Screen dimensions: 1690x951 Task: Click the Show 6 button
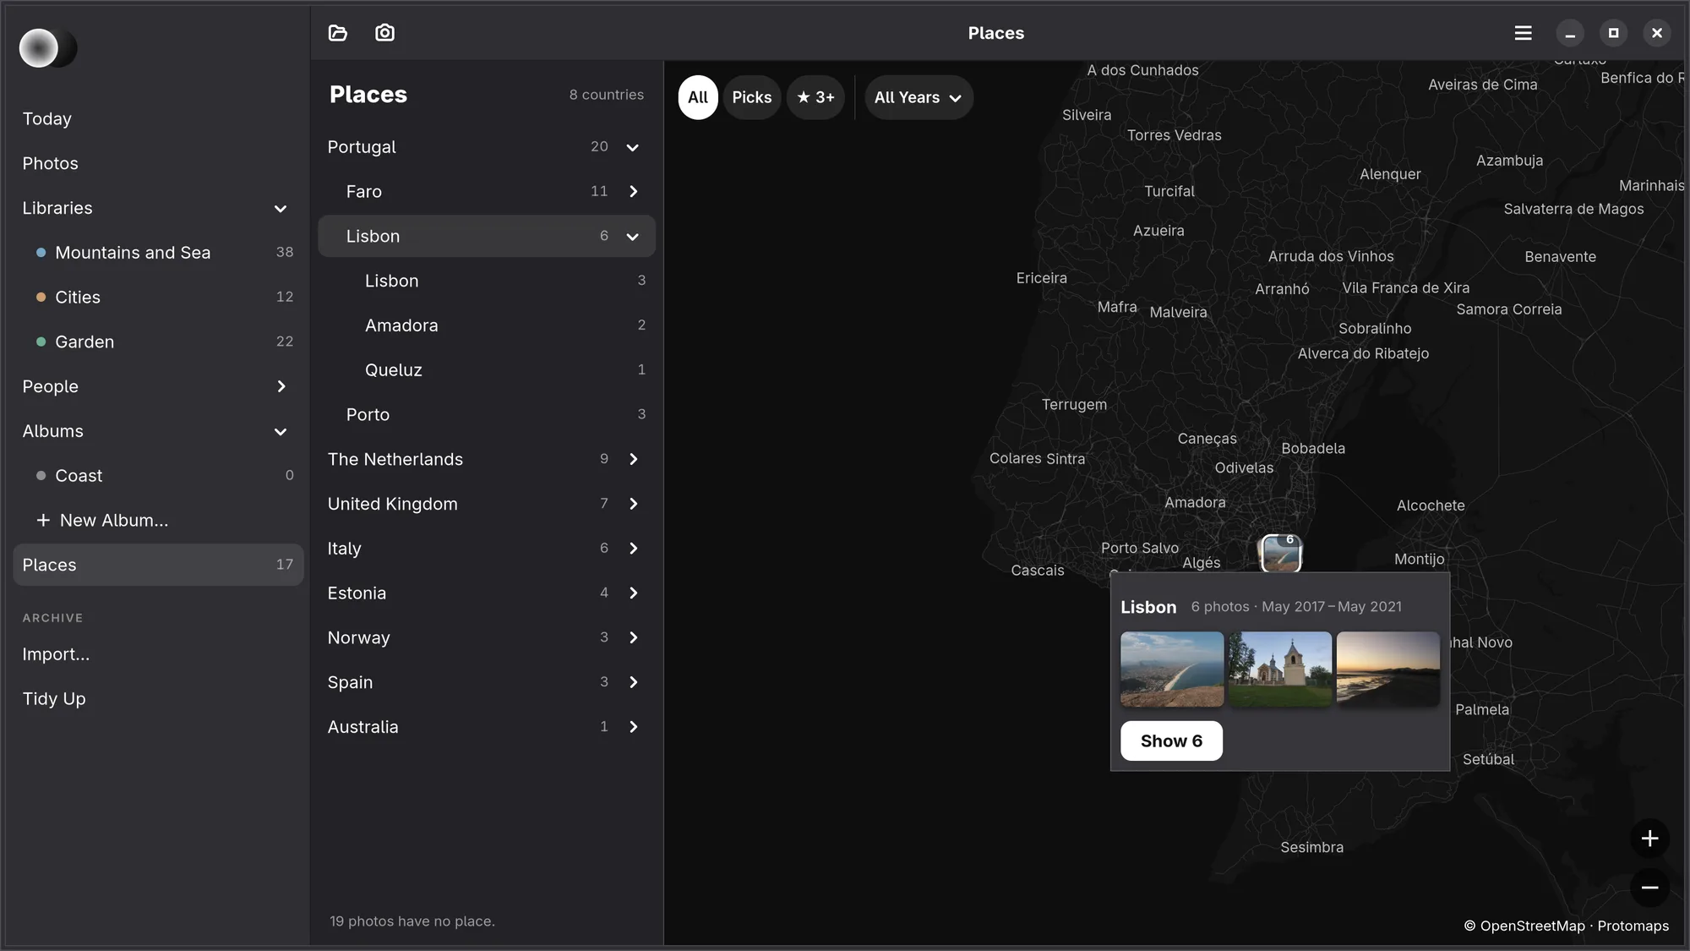coord(1171,741)
